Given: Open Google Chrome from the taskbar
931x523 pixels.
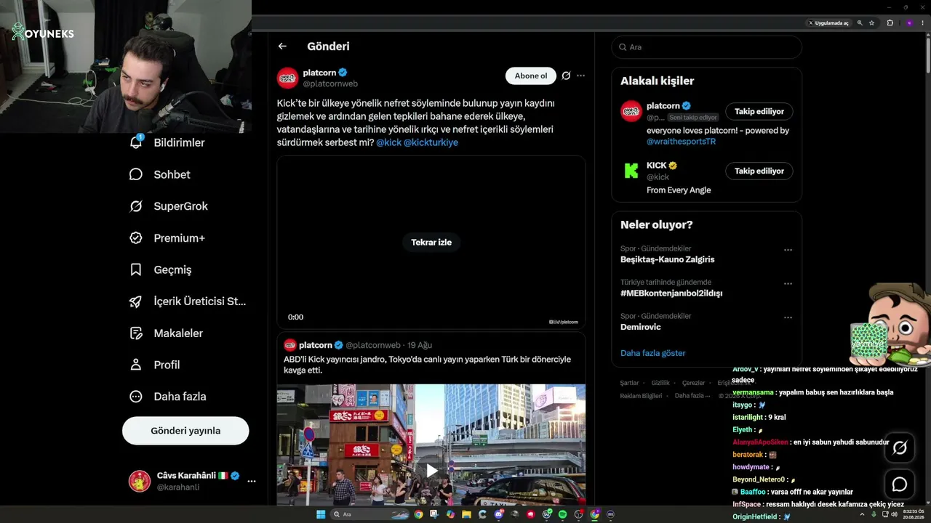Looking at the screenshot, I should tap(418, 514).
